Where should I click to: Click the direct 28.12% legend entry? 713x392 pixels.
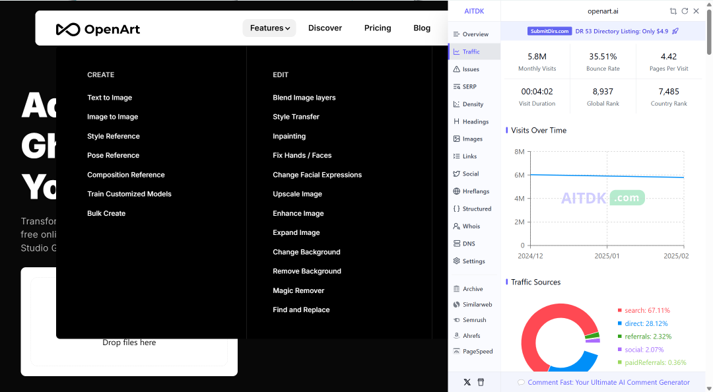(x=642, y=324)
